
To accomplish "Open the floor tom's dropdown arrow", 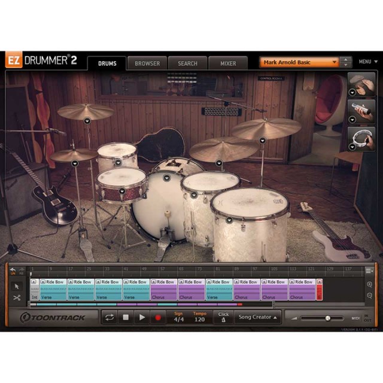I will point(229,220).
